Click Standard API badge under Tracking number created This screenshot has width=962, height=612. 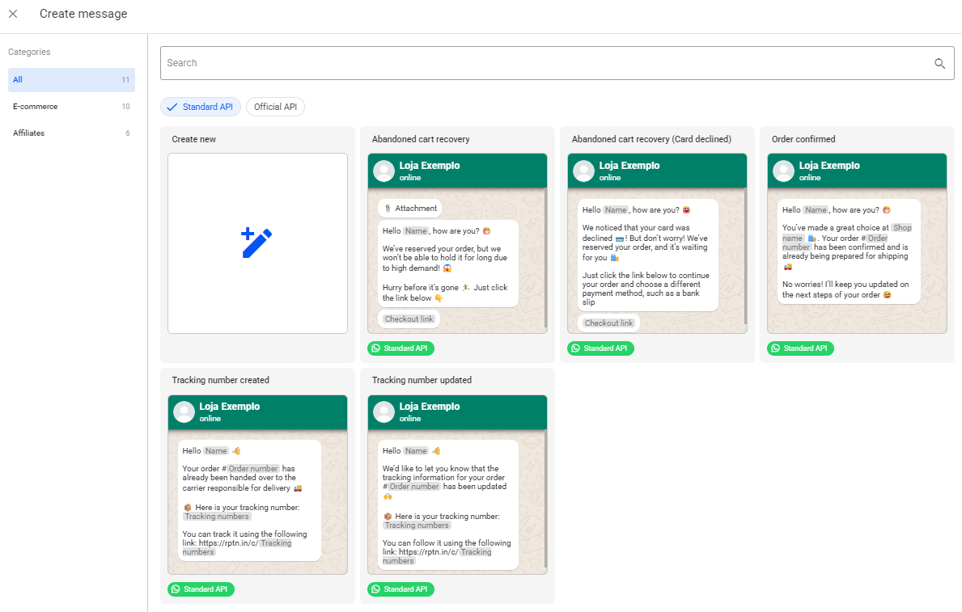tap(201, 589)
